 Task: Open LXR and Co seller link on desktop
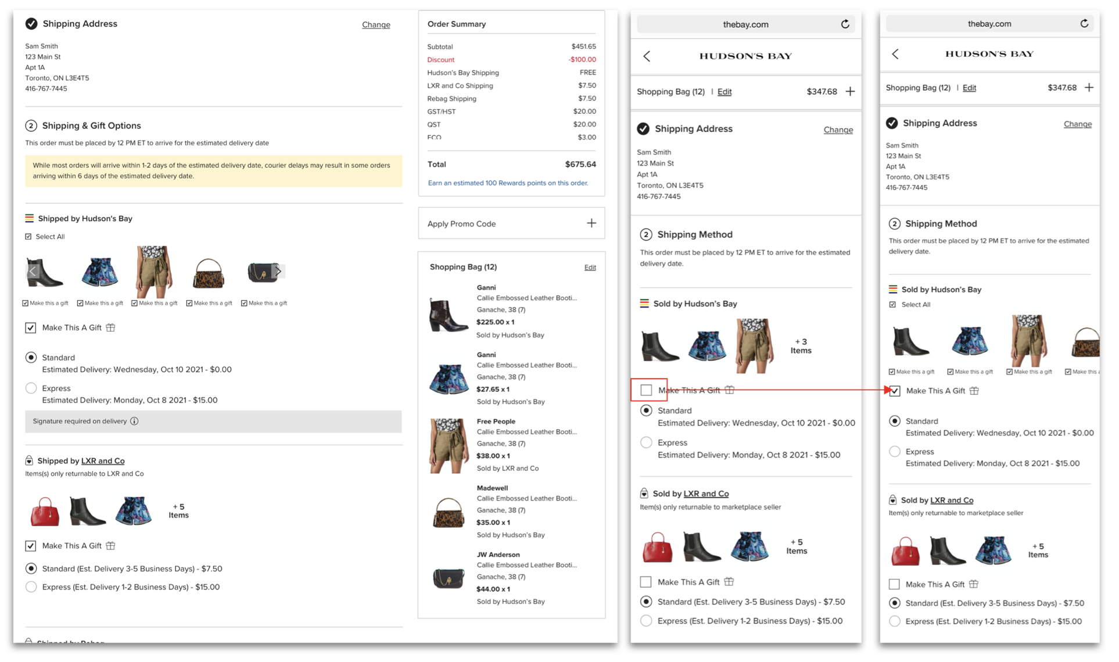[x=103, y=461]
